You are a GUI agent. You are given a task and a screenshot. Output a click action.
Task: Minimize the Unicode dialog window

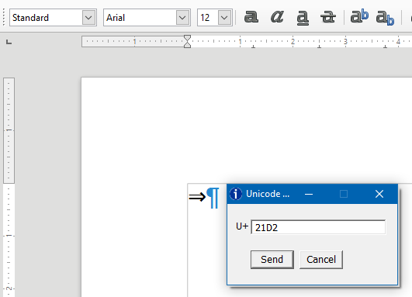[309, 194]
